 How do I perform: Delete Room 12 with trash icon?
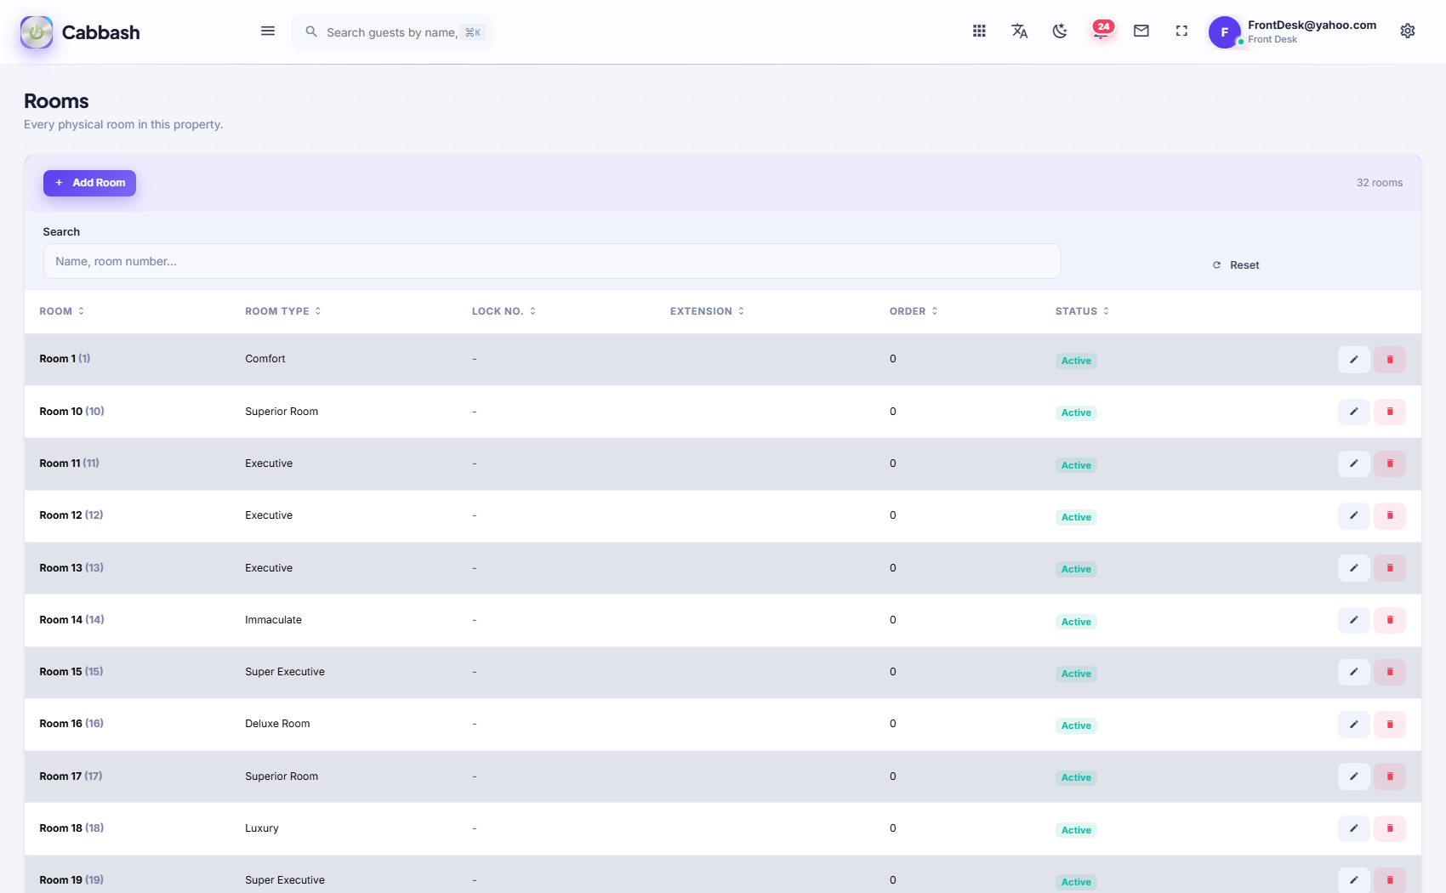tap(1390, 515)
